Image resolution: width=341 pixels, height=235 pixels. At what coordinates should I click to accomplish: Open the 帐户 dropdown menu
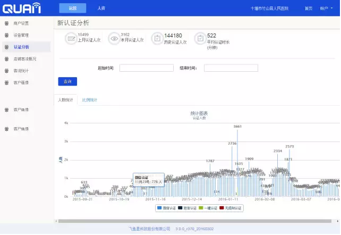coord(326,9)
